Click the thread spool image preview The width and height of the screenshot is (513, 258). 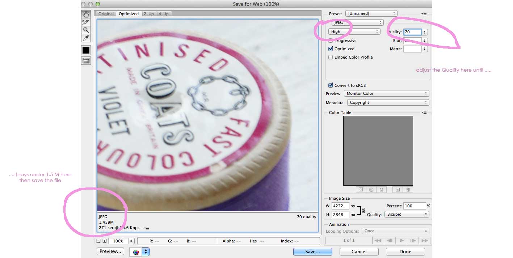(208, 115)
